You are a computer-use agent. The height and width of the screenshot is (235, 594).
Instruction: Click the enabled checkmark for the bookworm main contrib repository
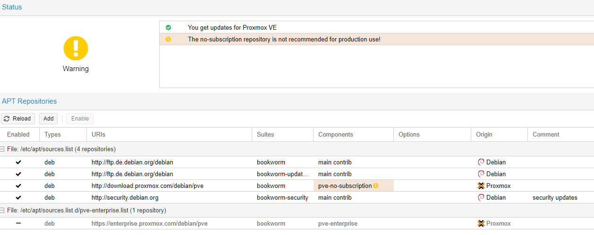tap(18, 162)
